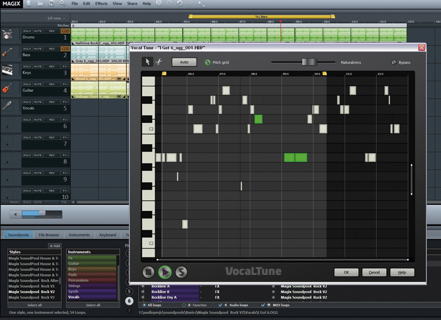
Task: Select the scissors tool in Vocal Tune
Action: [x=159, y=62]
